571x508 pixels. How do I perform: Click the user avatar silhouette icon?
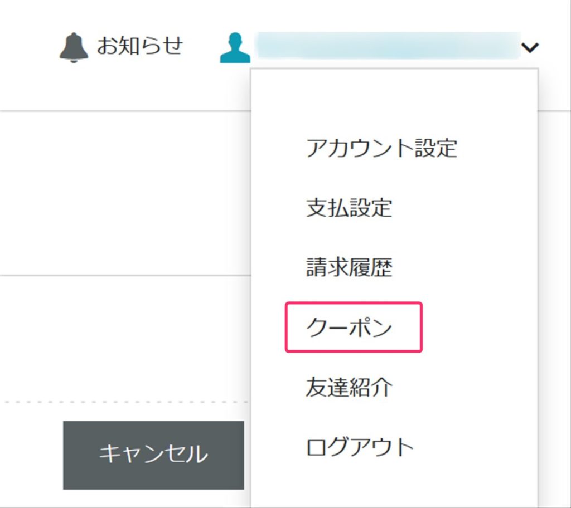[x=235, y=47]
